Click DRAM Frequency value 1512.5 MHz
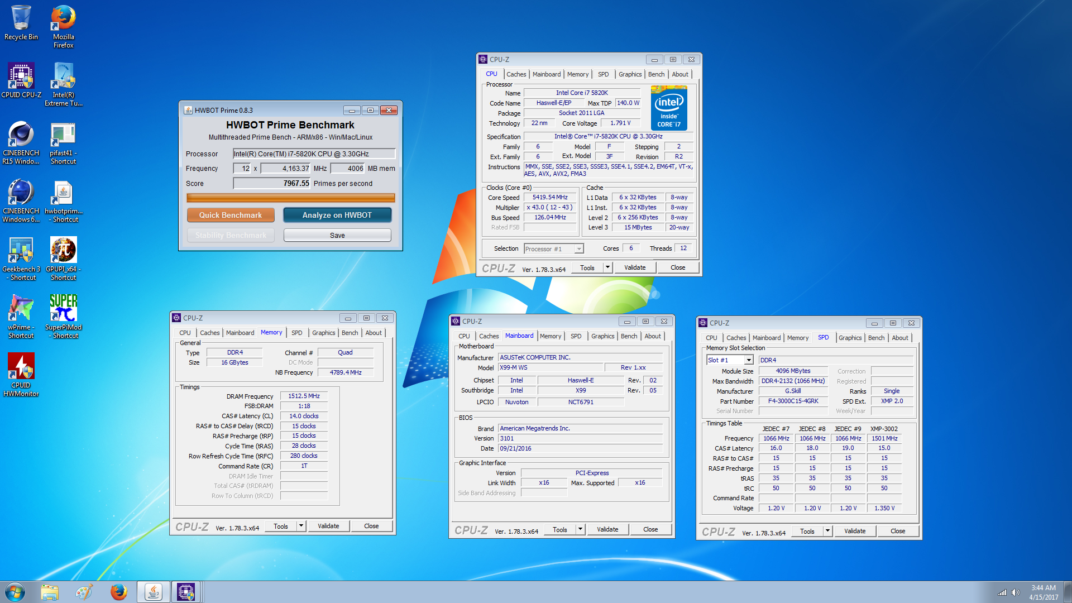Image resolution: width=1072 pixels, height=603 pixels. click(304, 396)
